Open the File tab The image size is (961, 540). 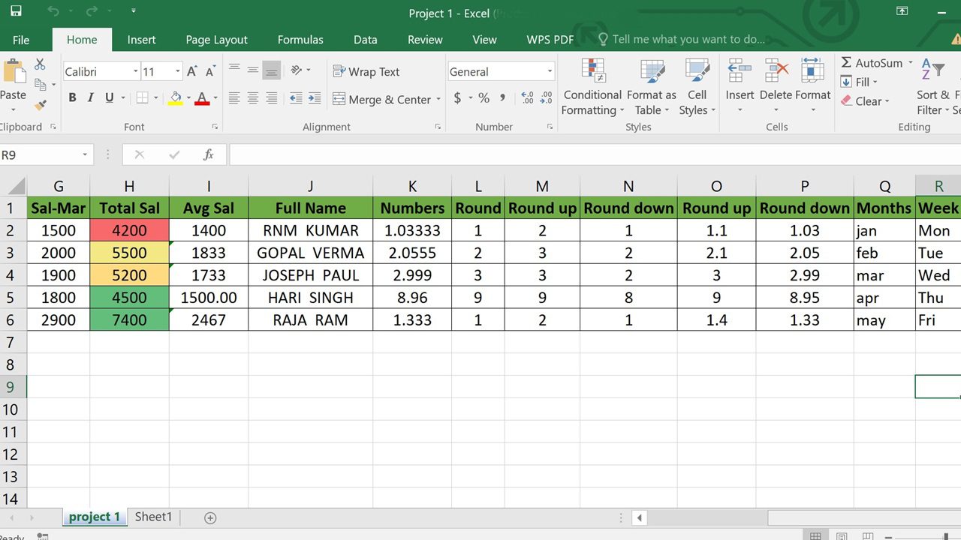coord(21,40)
